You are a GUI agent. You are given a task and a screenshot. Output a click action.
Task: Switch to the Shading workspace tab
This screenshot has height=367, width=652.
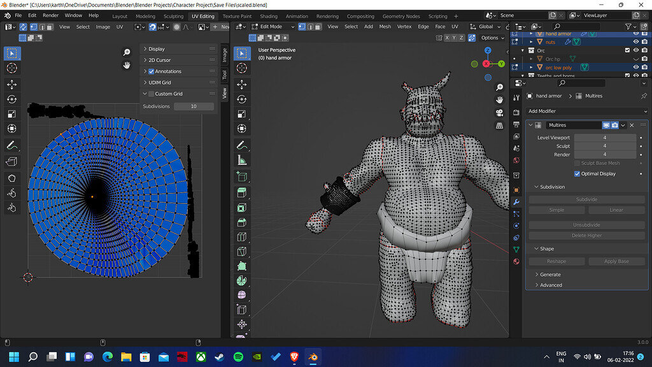coord(267,16)
